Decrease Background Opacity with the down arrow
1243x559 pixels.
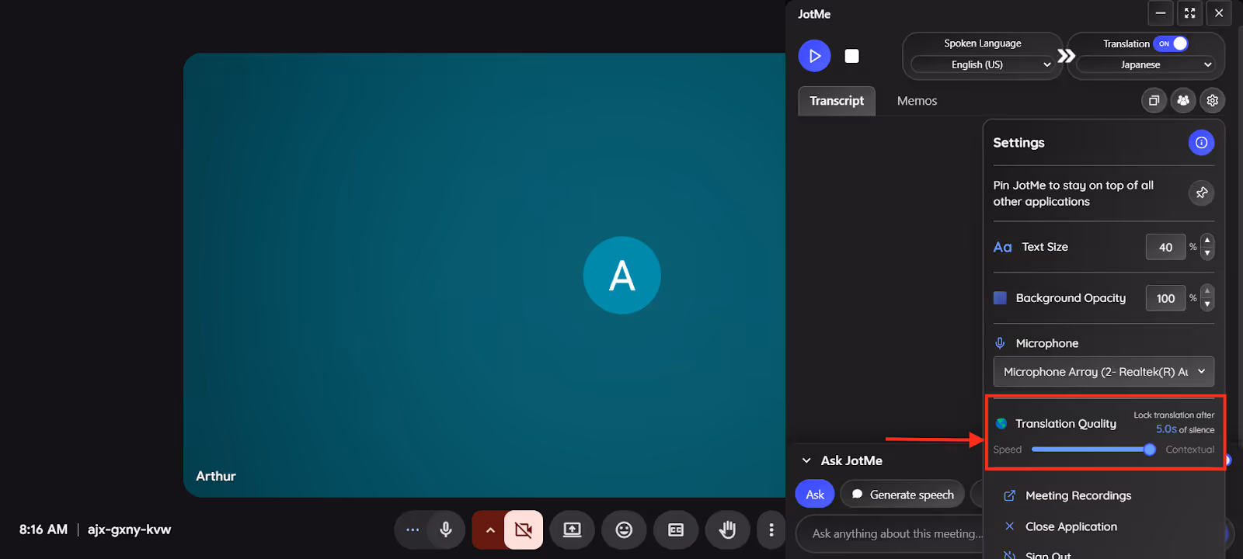[x=1207, y=304]
